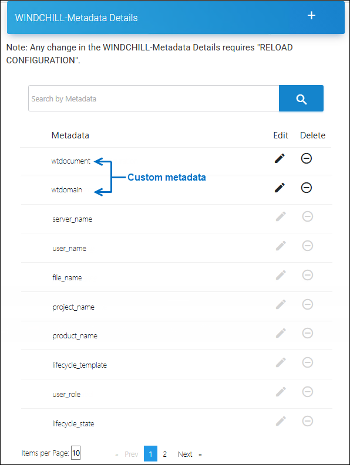Click the pencil icon for product_name
Viewport: 350px width, 465px height.
(281, 333)
